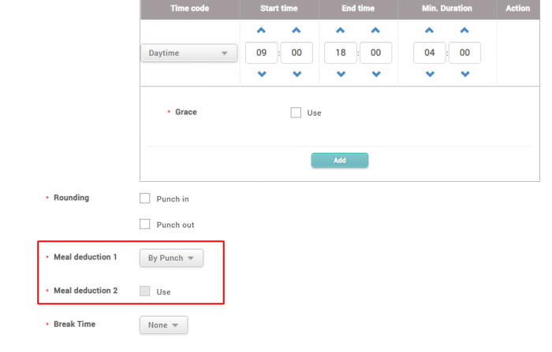Screen dimensions: 552x352
Task: Increase Min. Duration hour with up arrow
Action: tap(430, 31)
